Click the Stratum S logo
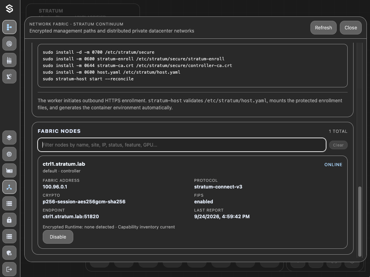This screenshot has height=277, width=370. (x=9, y=9)
